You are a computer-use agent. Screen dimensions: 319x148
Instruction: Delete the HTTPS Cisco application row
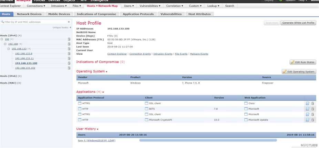(x=312, y=103)
